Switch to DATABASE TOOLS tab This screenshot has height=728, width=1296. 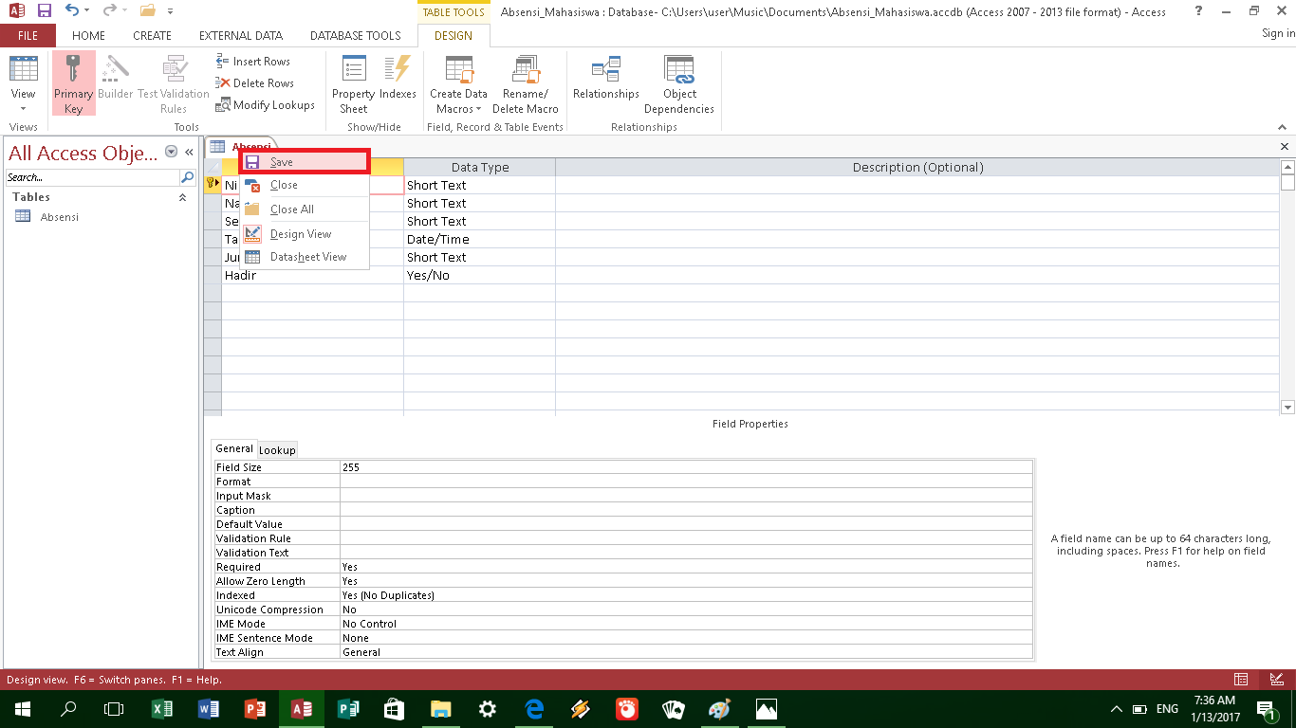pos(356,36)
